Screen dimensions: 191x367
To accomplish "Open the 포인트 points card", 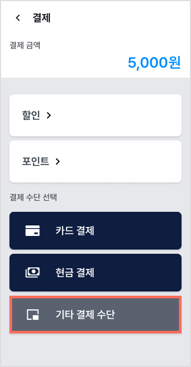I will 95,161.
